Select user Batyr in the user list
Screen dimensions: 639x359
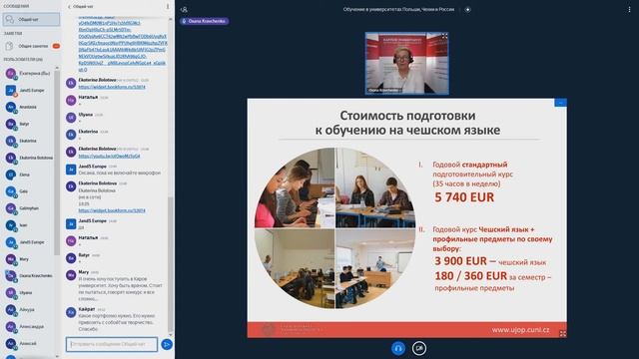(29, 124)
